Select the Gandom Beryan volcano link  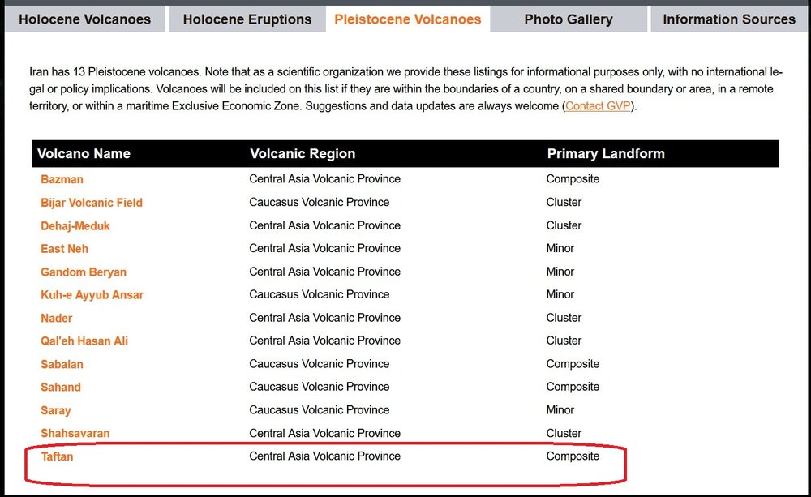(x=84, y=272)
